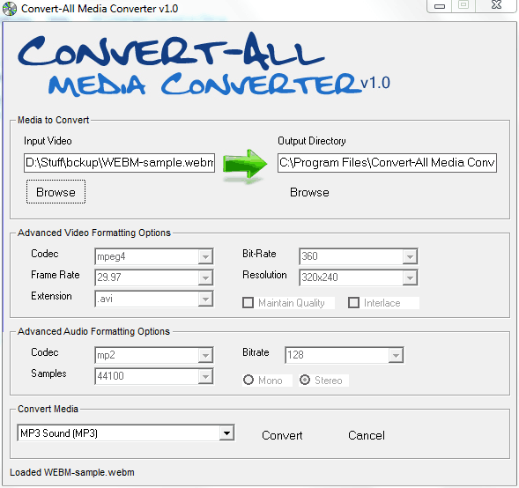This screenshot has width=519, height=488.
Task: Start conversion with the Convert button
Action: point(282,435)
